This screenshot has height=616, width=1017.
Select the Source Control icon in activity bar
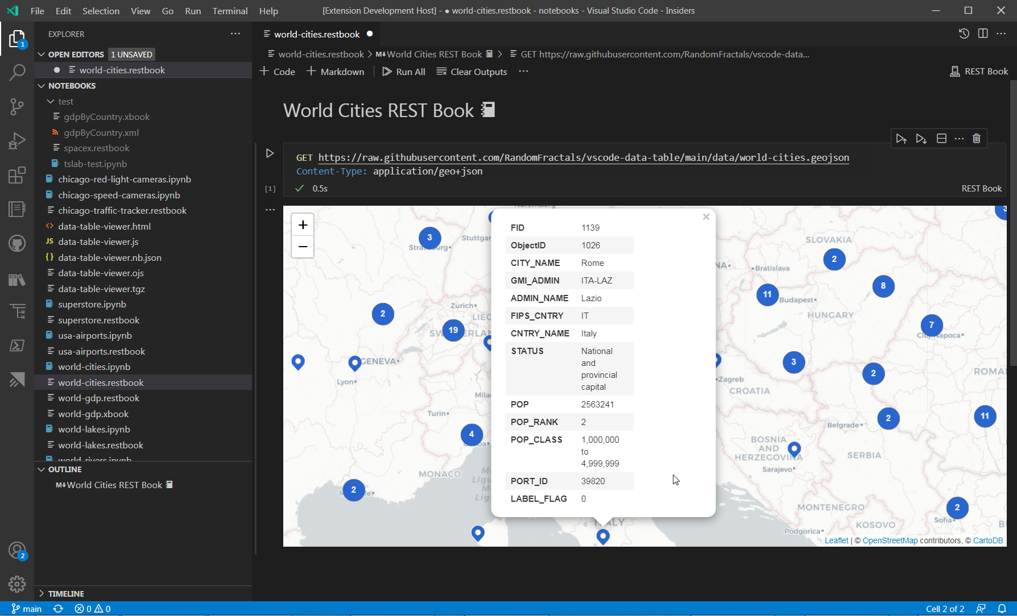click(x=17, y=107)
